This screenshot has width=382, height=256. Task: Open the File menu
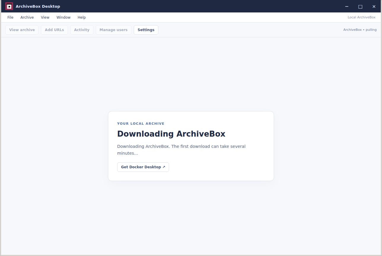coord(10,17)
